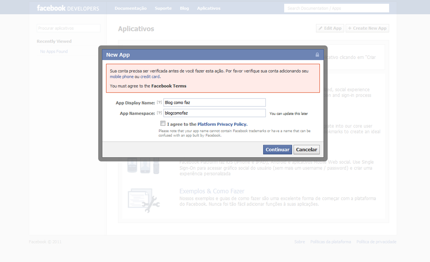Image resolution: width=430 pixels, height=262 pixels.
Task: Click the help icon beside App Display Name
Action: coord(159,103)
